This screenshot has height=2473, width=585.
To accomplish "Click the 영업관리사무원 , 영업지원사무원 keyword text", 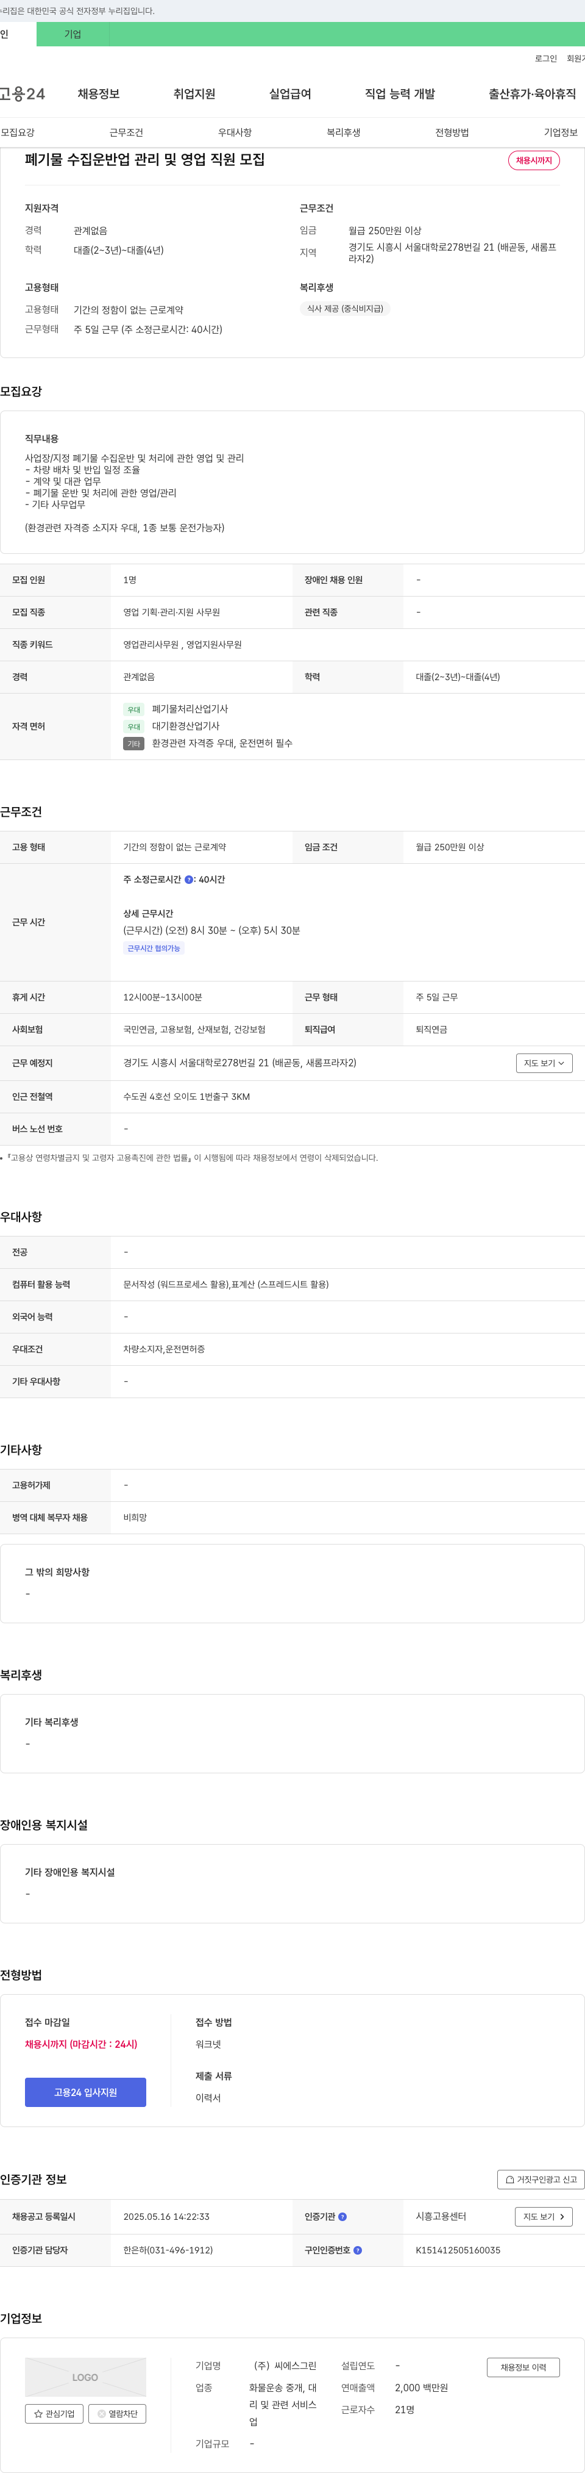I will [182, 644].
